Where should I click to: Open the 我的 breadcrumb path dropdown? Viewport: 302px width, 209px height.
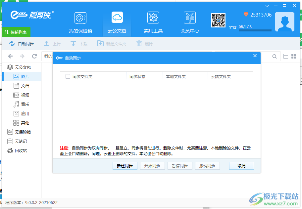(x=48, y=56)
